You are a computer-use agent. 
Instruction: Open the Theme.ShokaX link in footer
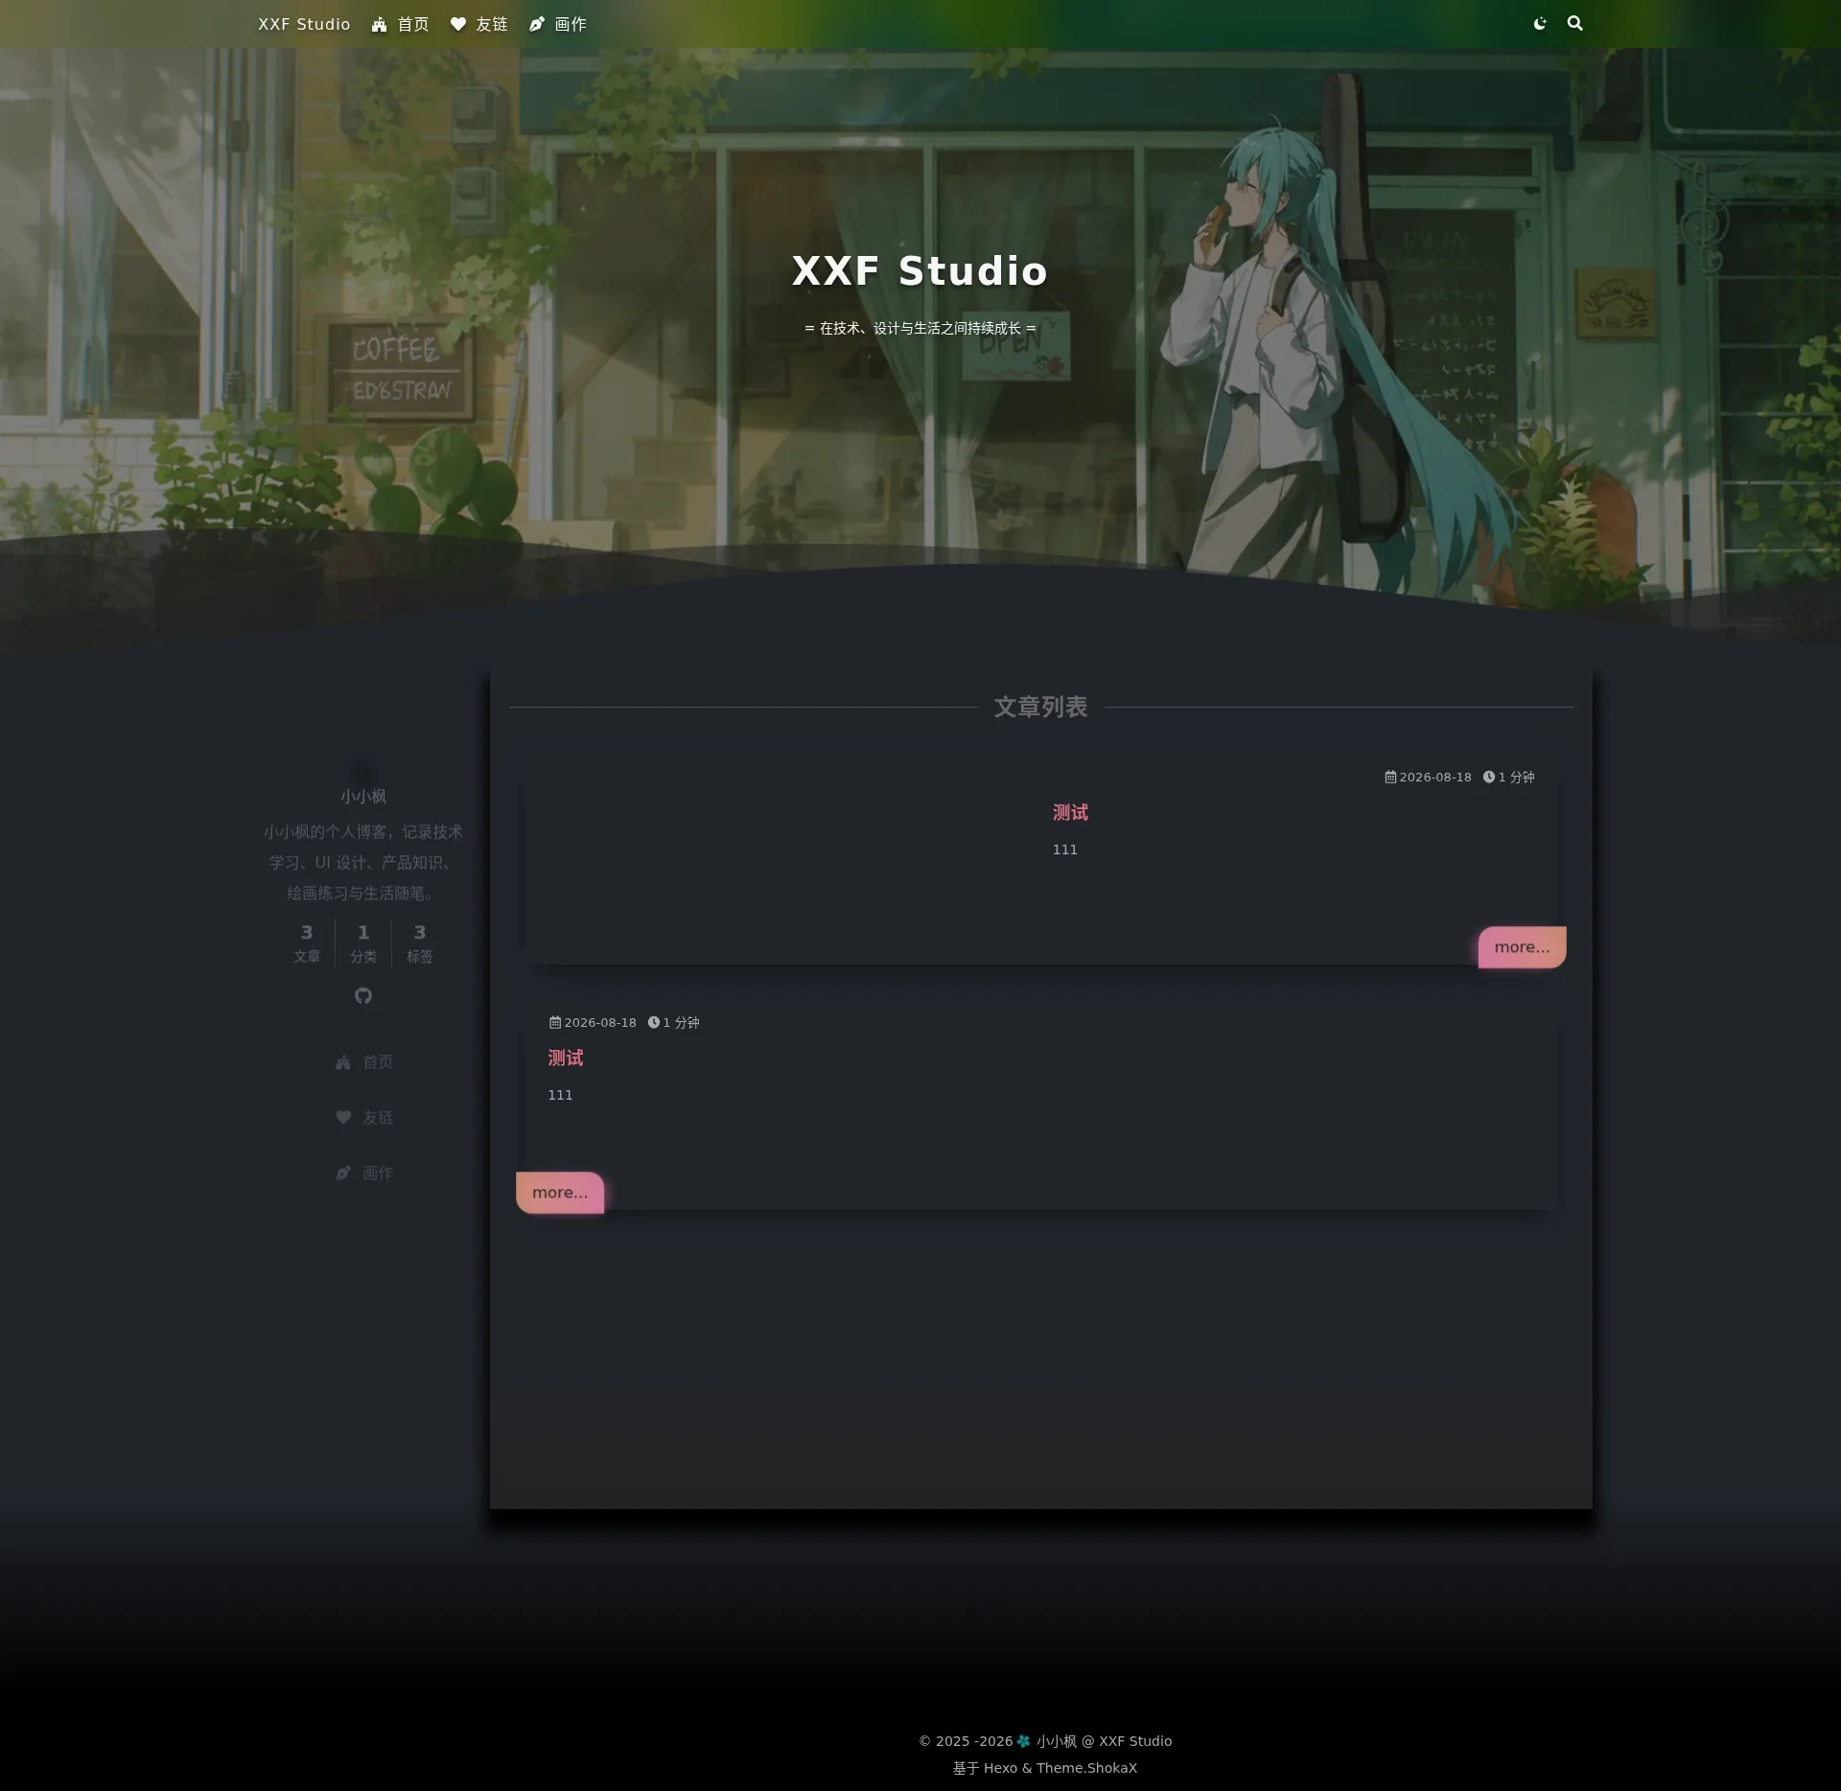(1086, 1768)
